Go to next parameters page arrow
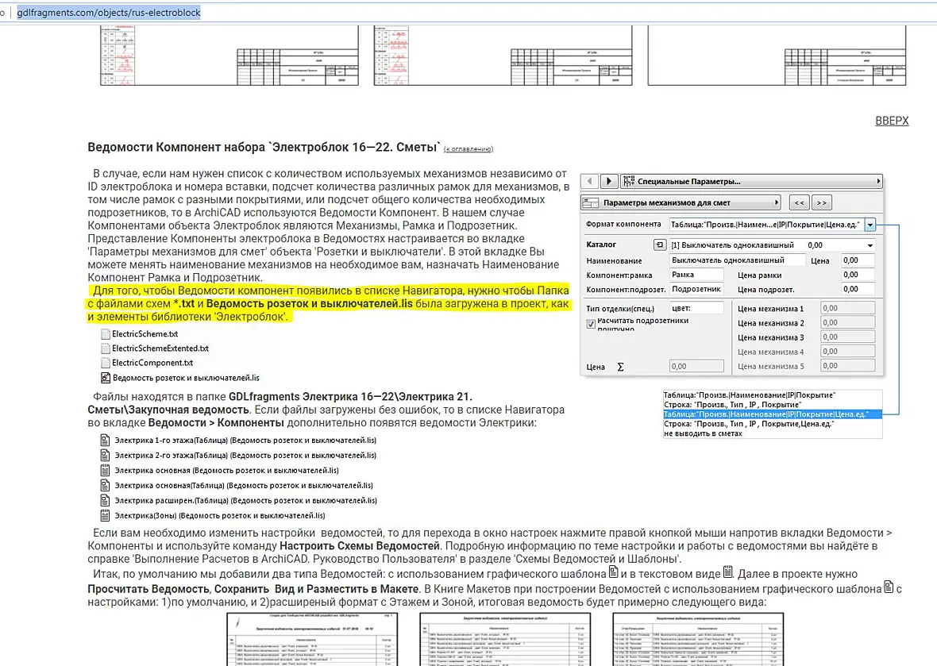 pos(609,181)
